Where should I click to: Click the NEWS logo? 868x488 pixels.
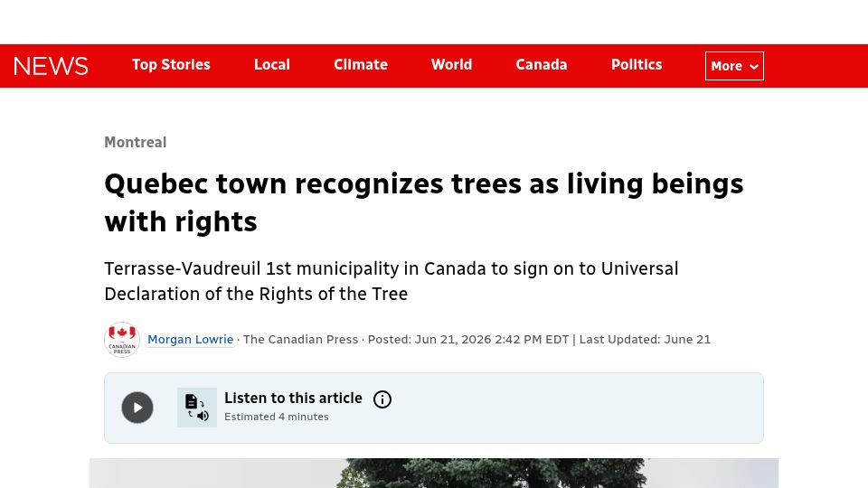(x=51, y=66)
